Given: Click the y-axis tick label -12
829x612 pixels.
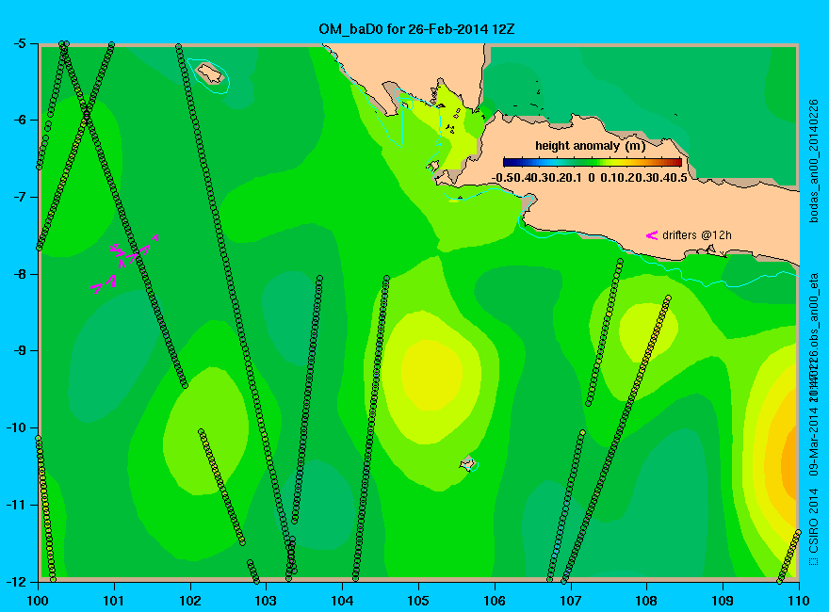Looking at the screenshot, I should (15, 582).
